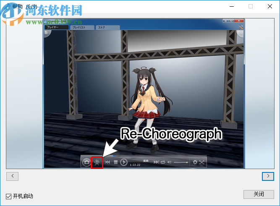
Task: Click the play button in the screenshot player
Action: coord(124,162)
